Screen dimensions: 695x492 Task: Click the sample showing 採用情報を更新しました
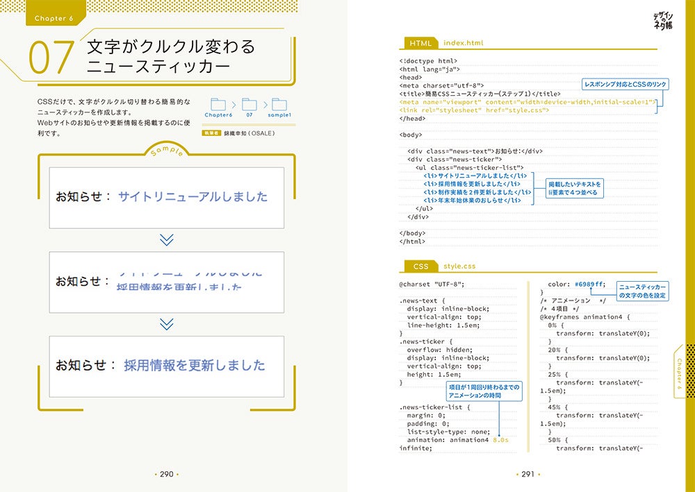(167, 366)
